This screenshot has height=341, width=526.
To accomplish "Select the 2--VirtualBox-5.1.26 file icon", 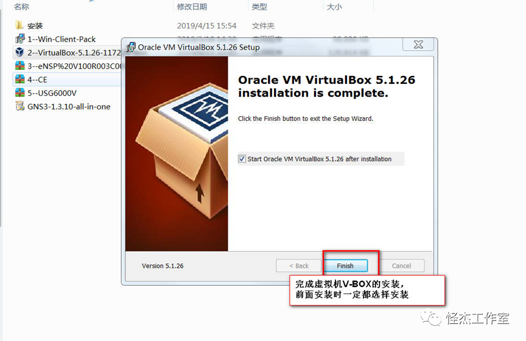I will pos(20,52).
